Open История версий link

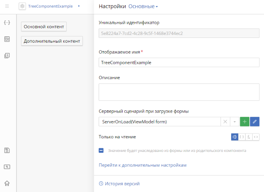[119, 184]
